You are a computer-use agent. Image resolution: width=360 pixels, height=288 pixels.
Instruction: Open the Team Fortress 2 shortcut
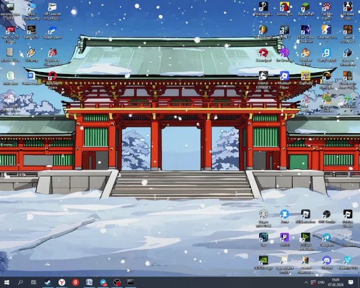(347, 34)
